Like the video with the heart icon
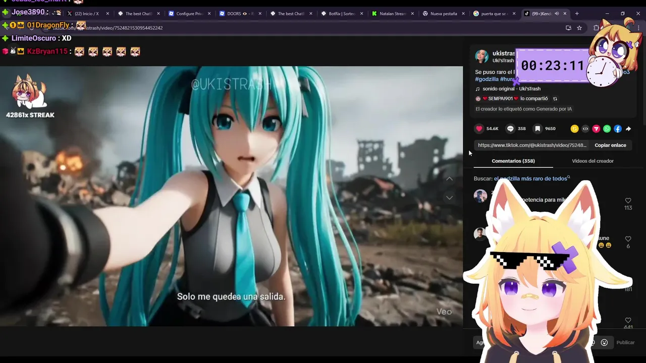This screenshot has height=363, width=646. coord(479,129)
